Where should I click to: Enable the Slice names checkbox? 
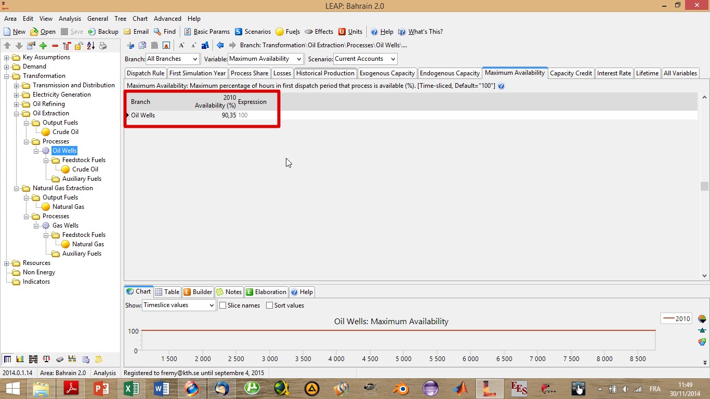pyautogui.click(x=222, y=305)
